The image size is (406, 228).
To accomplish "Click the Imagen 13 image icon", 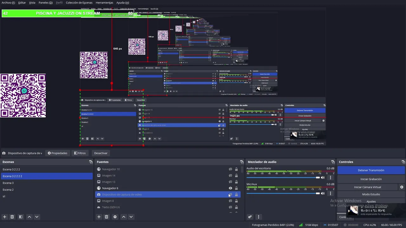I will 99,182.
